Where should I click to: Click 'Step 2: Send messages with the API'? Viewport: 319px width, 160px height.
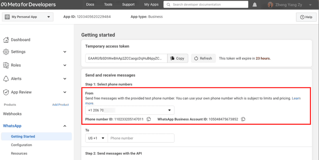[x=114, y=153]
